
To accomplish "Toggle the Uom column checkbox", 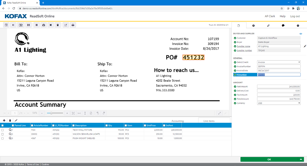I will click(126, 125).
